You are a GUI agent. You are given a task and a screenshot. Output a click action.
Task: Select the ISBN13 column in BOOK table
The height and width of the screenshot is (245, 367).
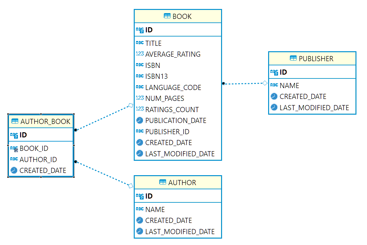(156, 77)
